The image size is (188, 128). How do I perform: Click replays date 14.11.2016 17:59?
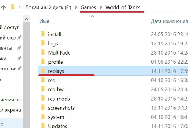[169, 71]
